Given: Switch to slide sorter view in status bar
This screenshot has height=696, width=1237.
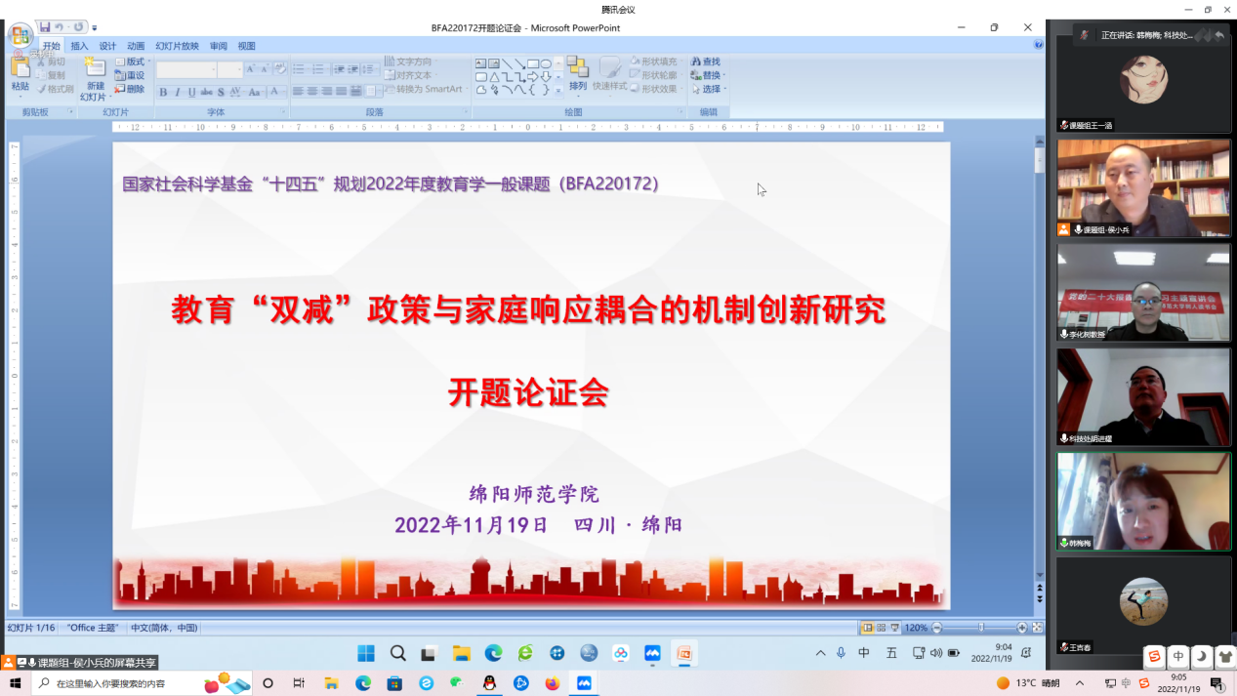Looking at the screenshot, I should [882, 628].
